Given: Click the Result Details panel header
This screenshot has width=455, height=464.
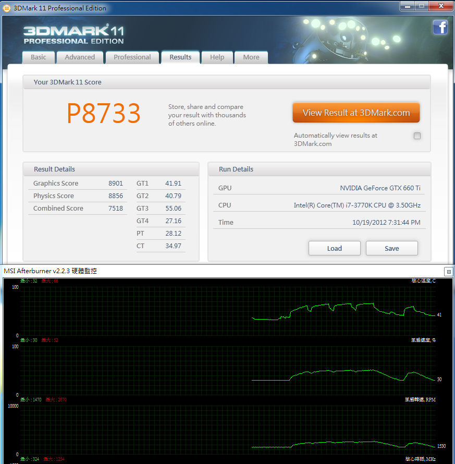Looking at the screenshot, I should [x=111, y=169].
